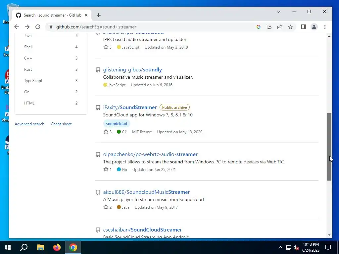The width and height of the screenshot is (339, 254).
Task: Click the muted volume tray icon
Action: point(296,247)
